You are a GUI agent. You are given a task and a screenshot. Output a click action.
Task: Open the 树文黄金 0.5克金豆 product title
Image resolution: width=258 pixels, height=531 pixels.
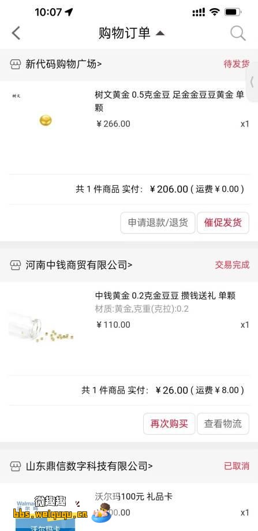click(x=169, y=101)
